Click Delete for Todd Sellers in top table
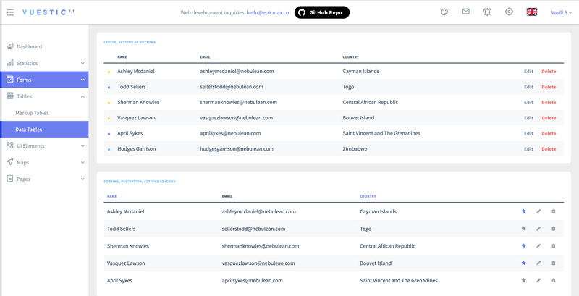This screenshot has height=296, width=579. tap(549, 87)
